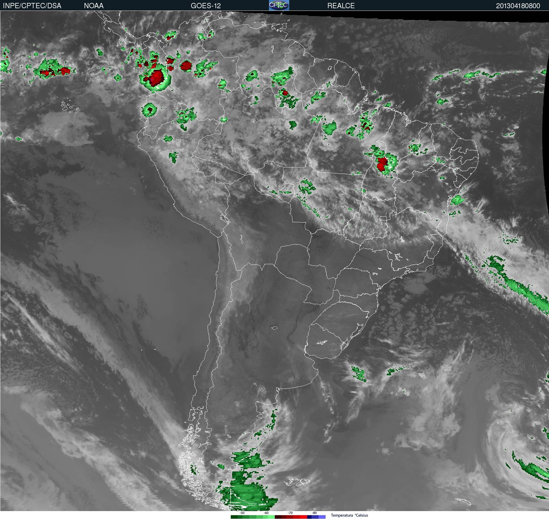The width and height of the screenshot is (549, 519).
Task: Click the -70 legend value
Action: click(290, 513)
